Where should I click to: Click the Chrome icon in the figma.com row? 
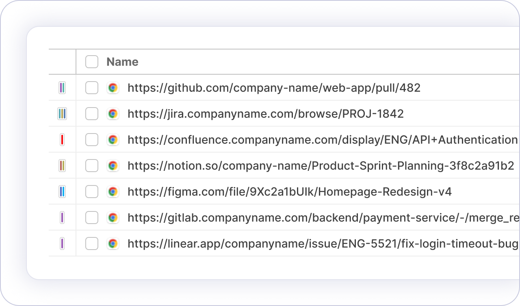click(x=113, y=192)
